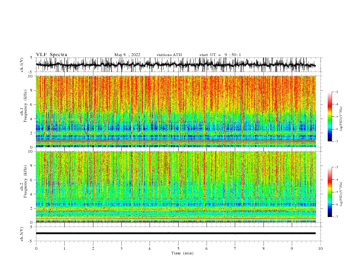Click the ch.1 PSD color bar
This screenshot has width=361, height=279.
click(330, 116)
